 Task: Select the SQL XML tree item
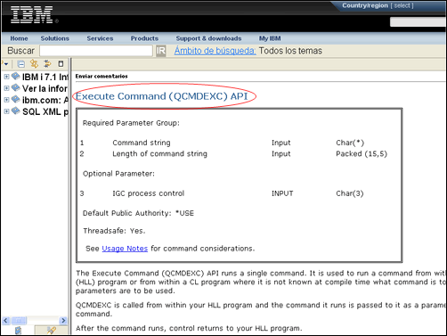point(45,111)
